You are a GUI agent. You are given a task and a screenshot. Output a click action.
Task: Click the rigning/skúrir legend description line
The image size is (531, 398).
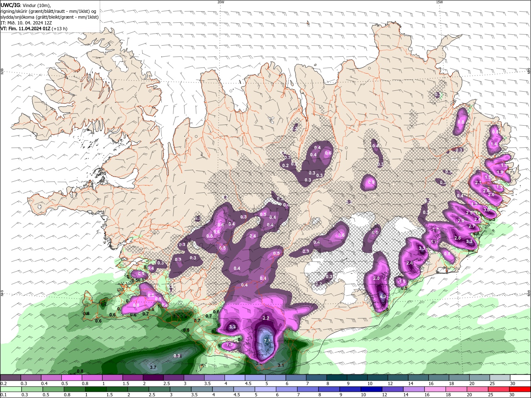click(x=48, y=11)
